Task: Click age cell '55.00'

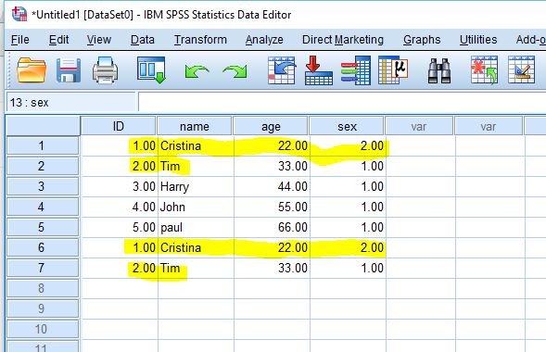Action: 272,207
